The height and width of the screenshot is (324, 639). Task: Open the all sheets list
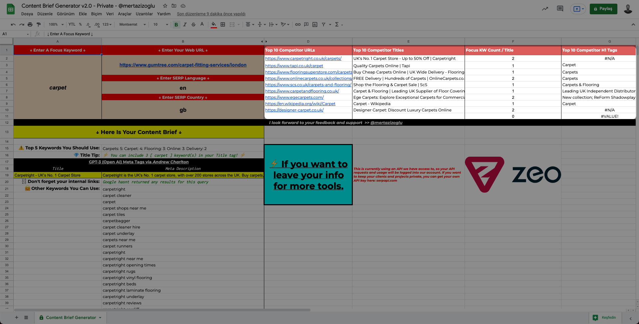[26, 318]
